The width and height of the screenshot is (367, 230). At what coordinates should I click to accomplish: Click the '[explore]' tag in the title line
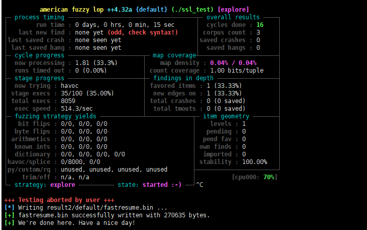pos(233,10)
